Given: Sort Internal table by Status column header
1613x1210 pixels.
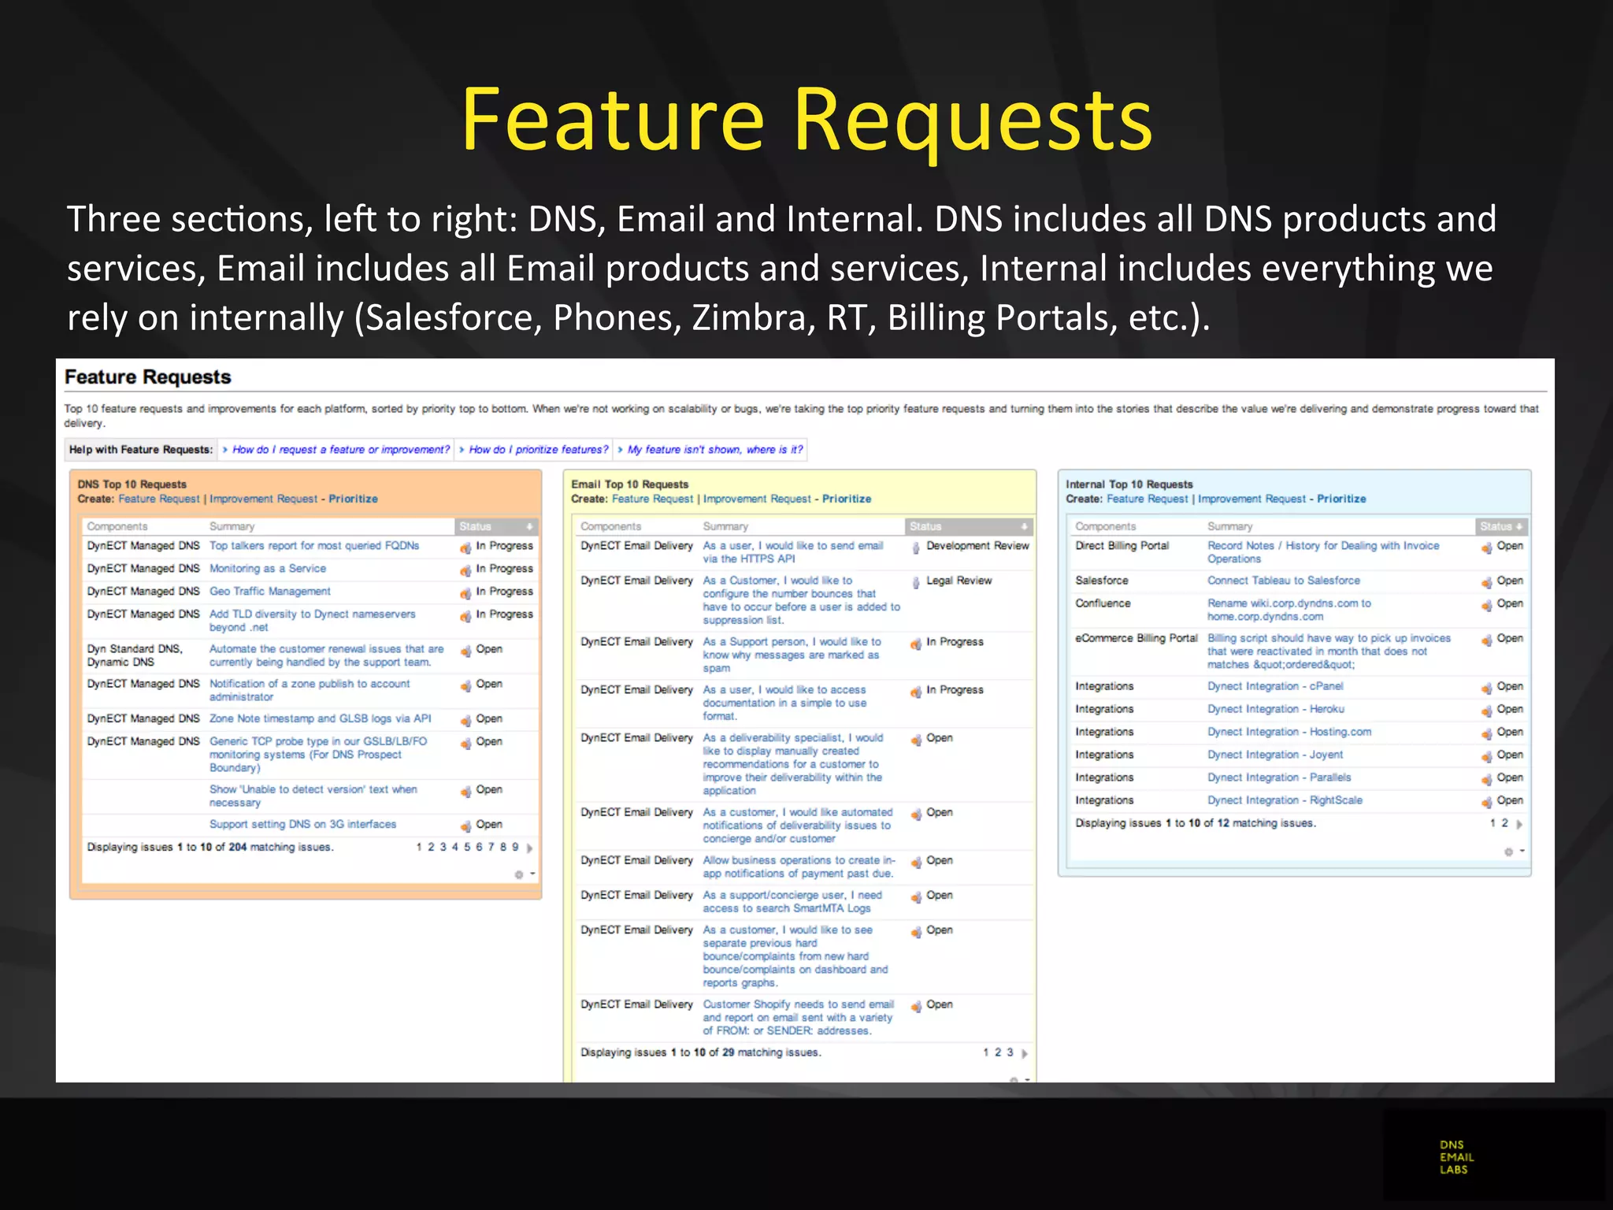Looking at the screenshot, I should [x=1501, y=526].
